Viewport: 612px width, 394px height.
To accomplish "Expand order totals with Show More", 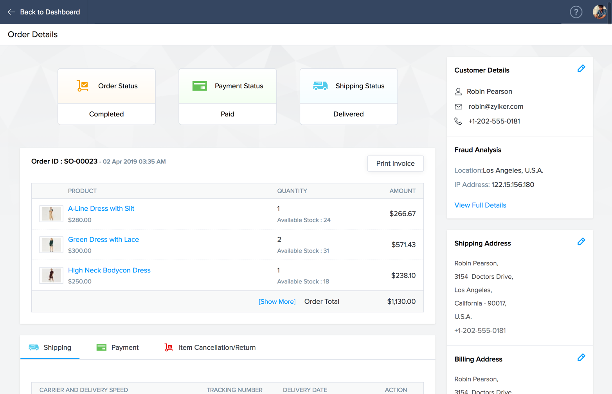I will click(x=277, y=302).
